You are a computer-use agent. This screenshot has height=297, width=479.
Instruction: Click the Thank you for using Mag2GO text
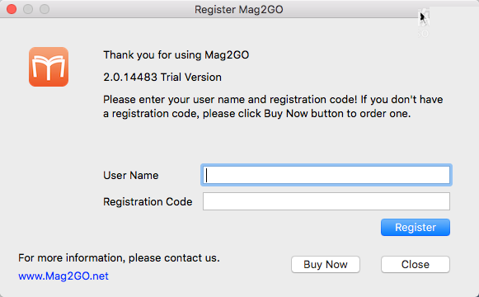176,55
